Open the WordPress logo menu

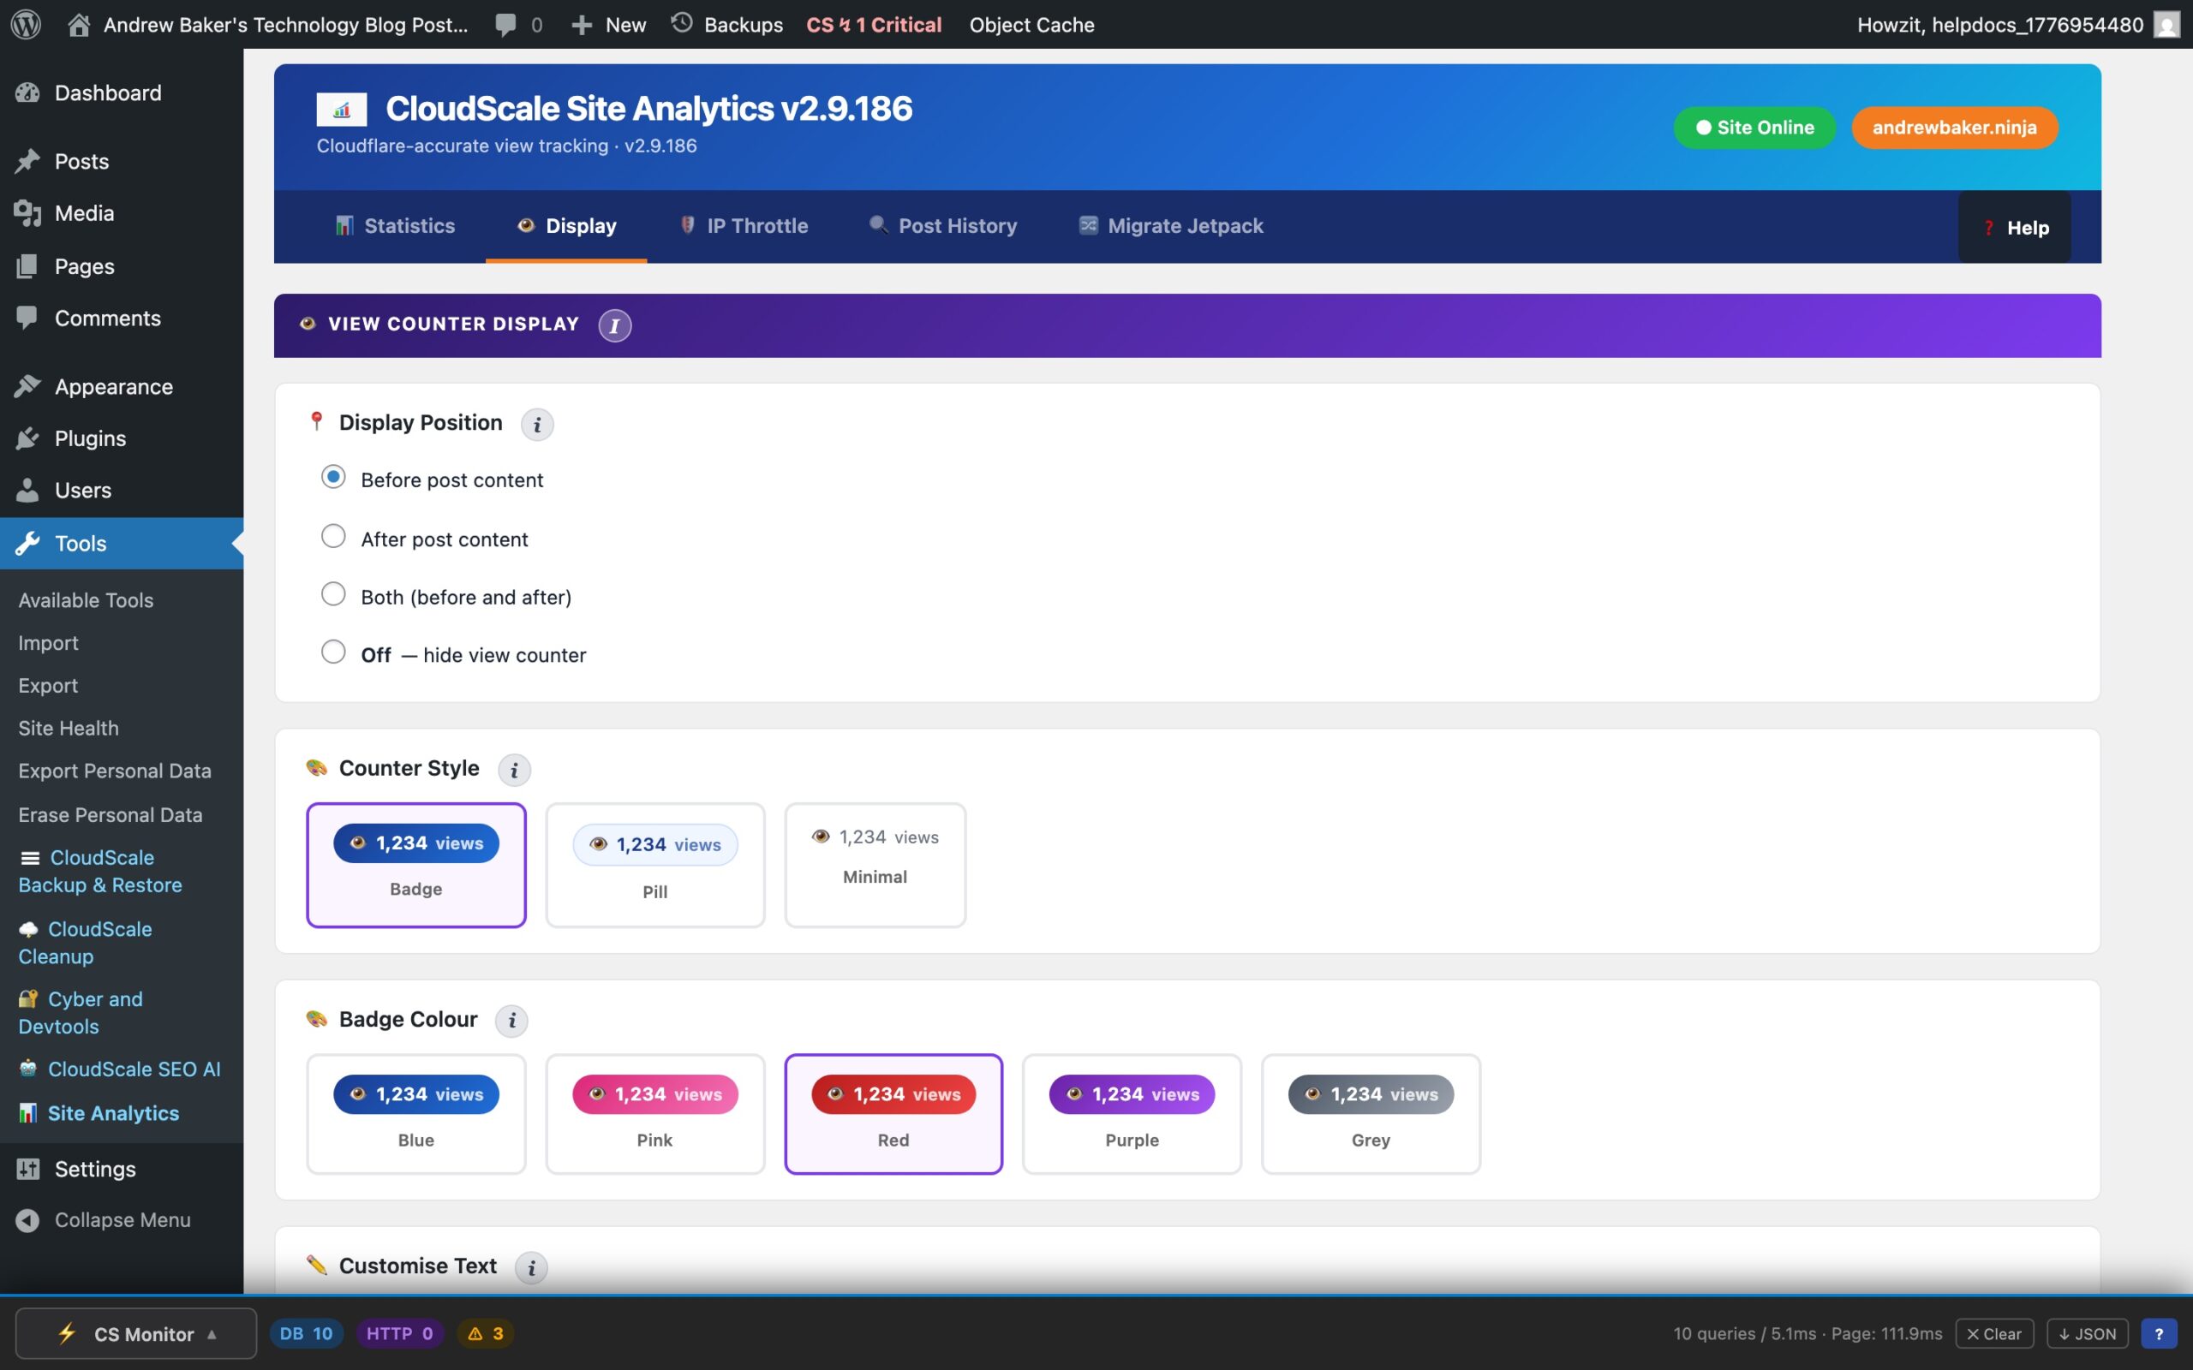pos(26,25)
